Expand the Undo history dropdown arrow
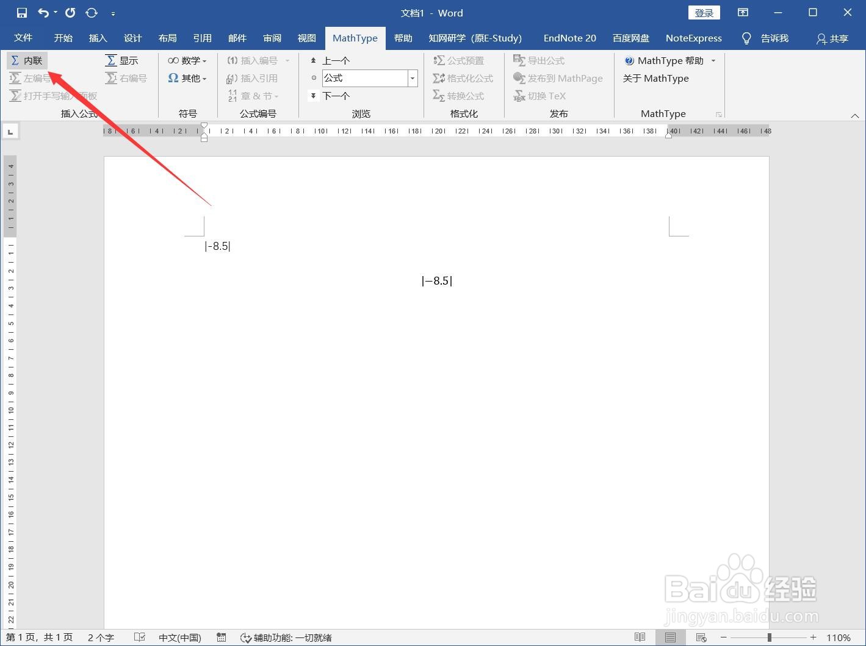This screenshot has height=646, width=866. [x=55, y=13]
